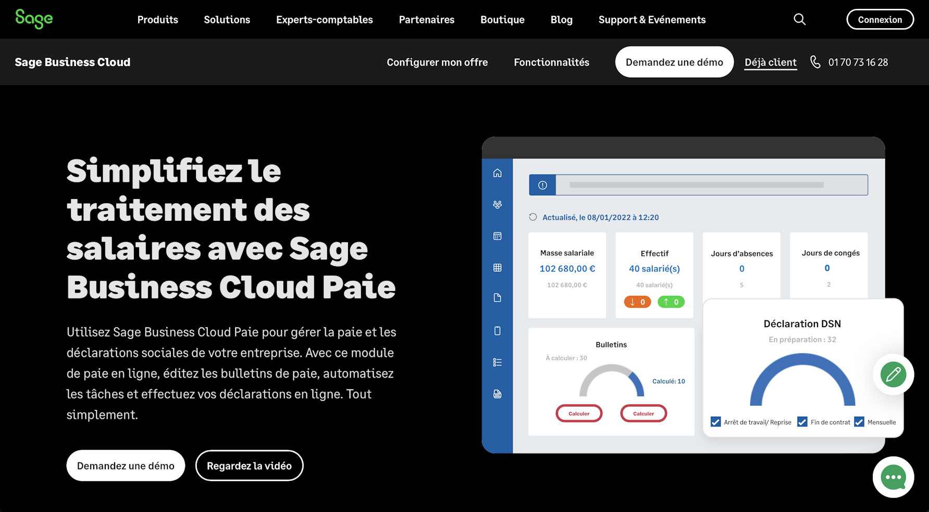Click the phone icon near 01 70 73 16 28

pos(815,62)
